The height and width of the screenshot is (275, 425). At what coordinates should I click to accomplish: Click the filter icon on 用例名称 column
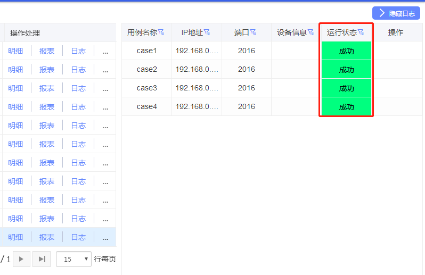click(161, 32)
